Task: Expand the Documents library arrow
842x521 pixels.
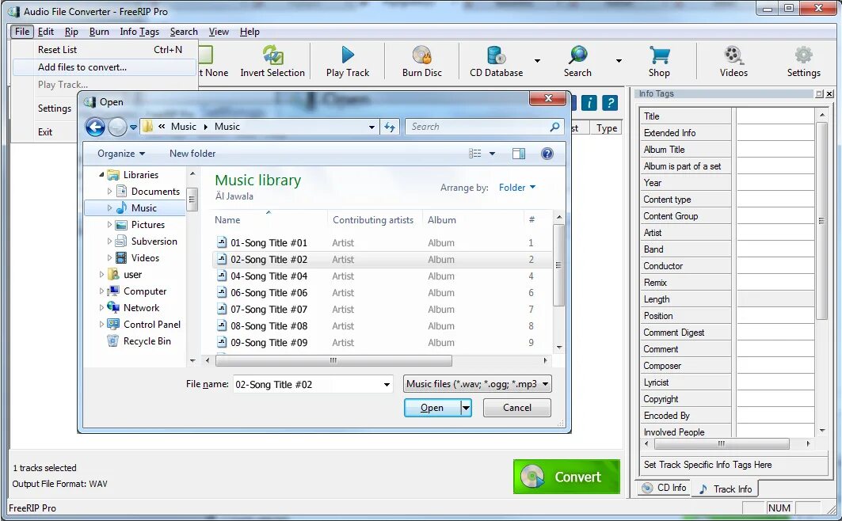Action: [109, 192]
